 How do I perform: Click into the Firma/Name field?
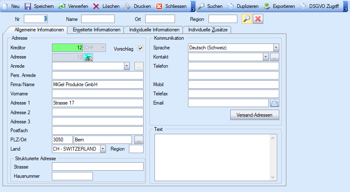98,84
